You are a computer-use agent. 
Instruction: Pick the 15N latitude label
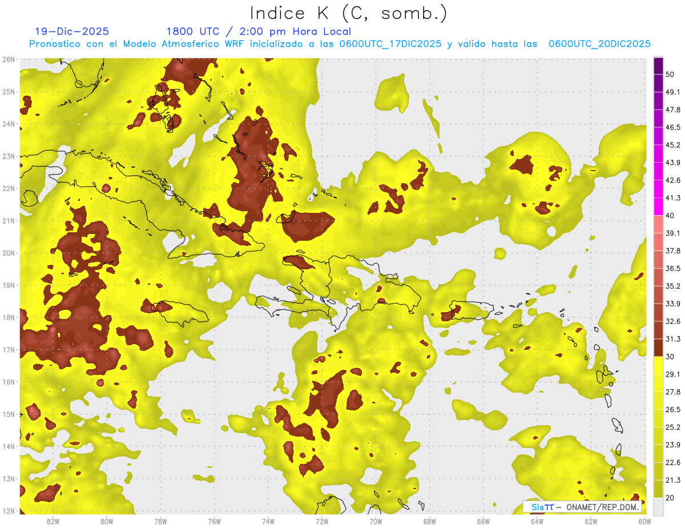pos(9,414)
